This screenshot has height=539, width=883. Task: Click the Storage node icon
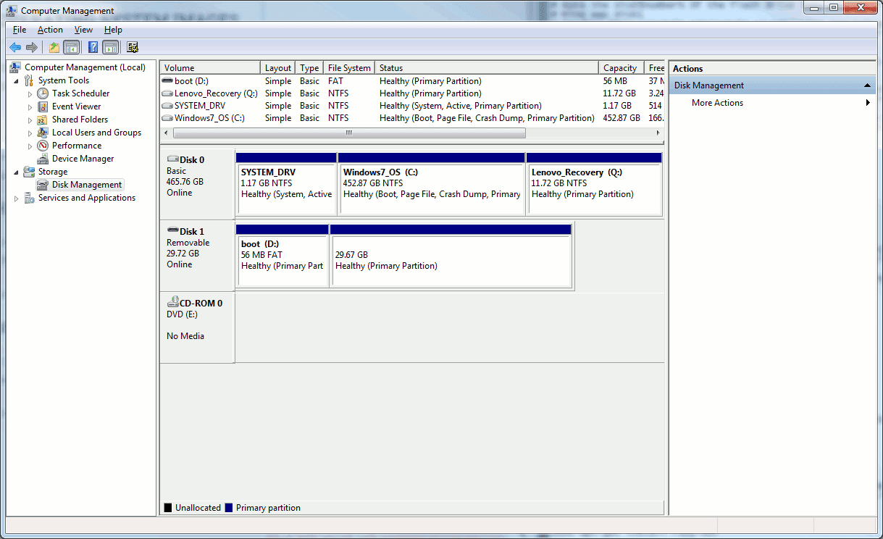point(30,172)
